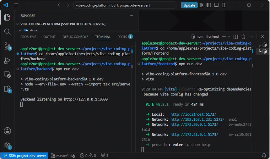Go back with the left arrow
Viewport: 270px width, 159px height.
[x=59, y=5]
